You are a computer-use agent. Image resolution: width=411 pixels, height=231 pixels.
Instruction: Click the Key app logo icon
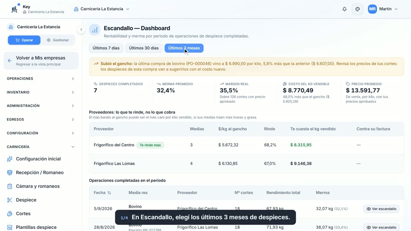(15, 9)
